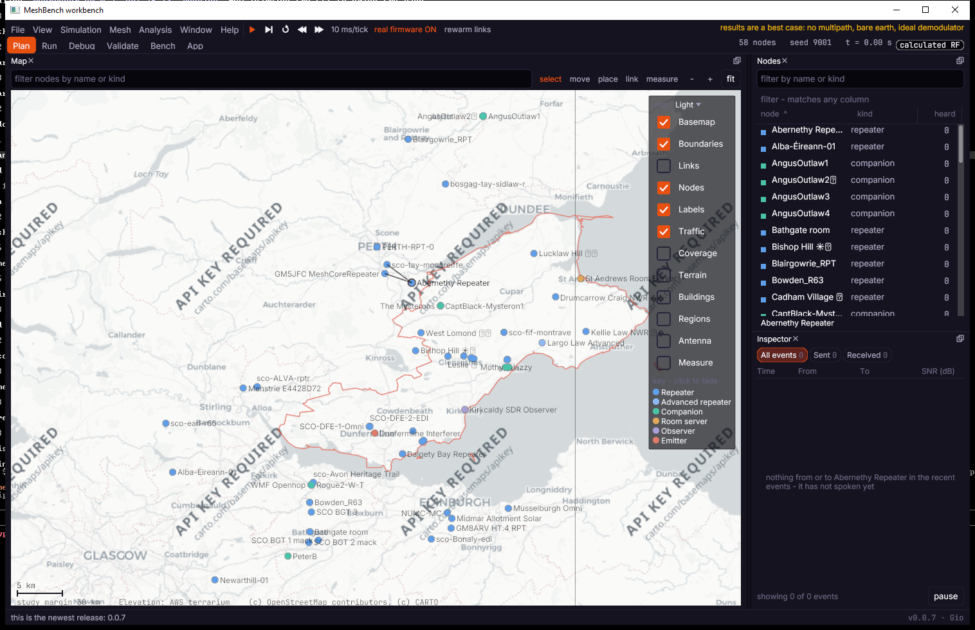This screenshot has height=630, width=975.
Task: Uncheck the Basemap layer checkbox
Action: (664, 122)
